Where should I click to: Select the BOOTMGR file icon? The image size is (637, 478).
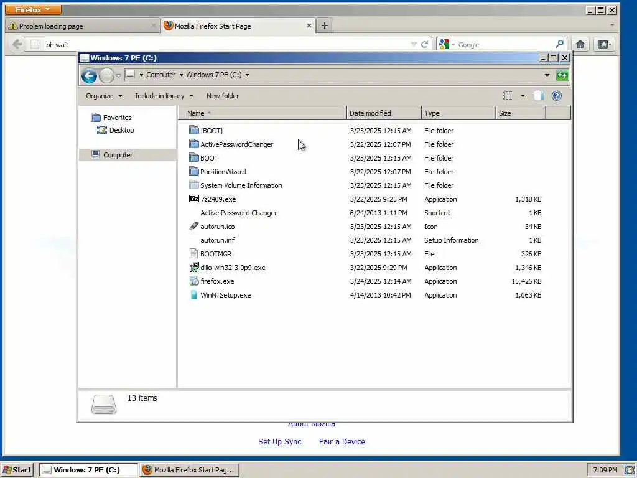click(194, 254)
